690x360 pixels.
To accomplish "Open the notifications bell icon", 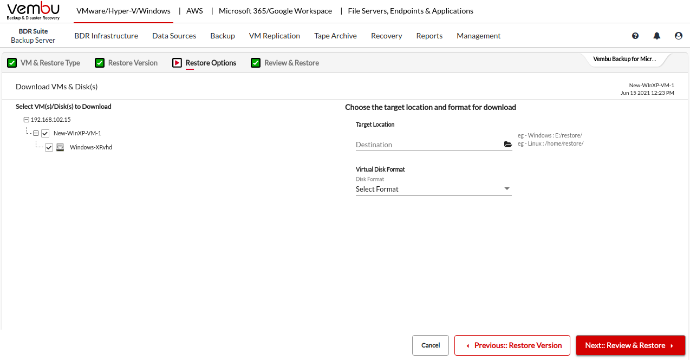I will coord(657,36).
